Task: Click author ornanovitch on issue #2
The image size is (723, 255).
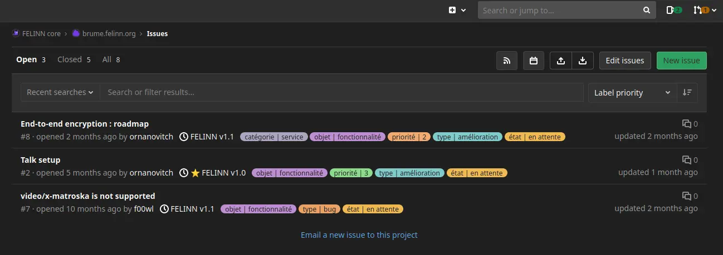Action: pyautogui.click(x=152, y=173)
